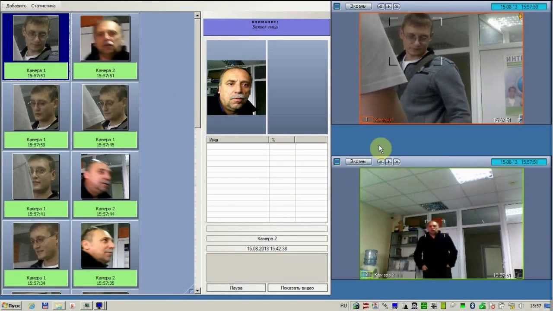553x311 pixels.
Task: Click the square monitor icon in top monitor
Action: coord(337,6)
